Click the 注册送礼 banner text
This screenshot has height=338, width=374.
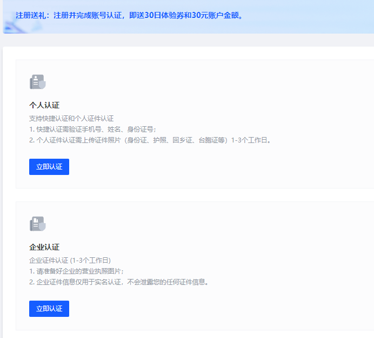[x=129, y=15]
